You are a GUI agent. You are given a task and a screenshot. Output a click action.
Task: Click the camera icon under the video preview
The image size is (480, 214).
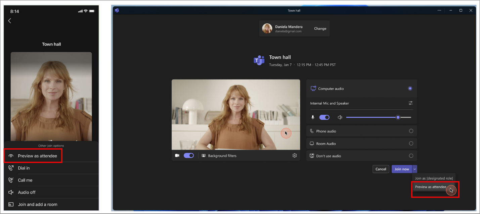[x=177, y=156]
